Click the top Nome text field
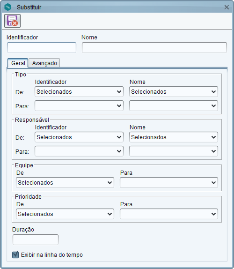234x269 pixels. [154, 47]
